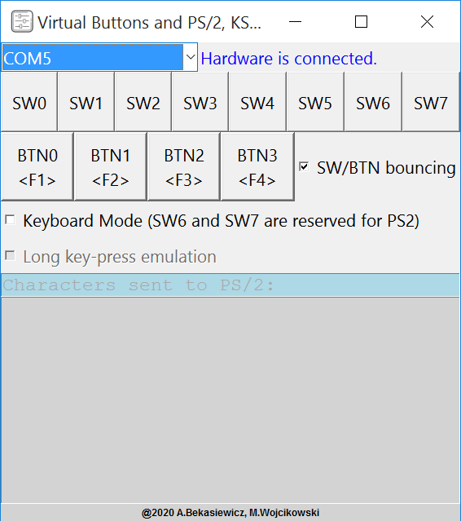Toggle virtual switch SW2

tap(143, 102)
